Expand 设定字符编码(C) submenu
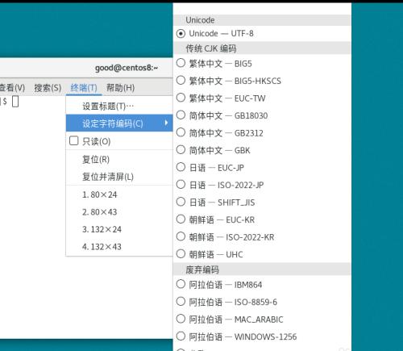403x351 pixels. (119, 123)
